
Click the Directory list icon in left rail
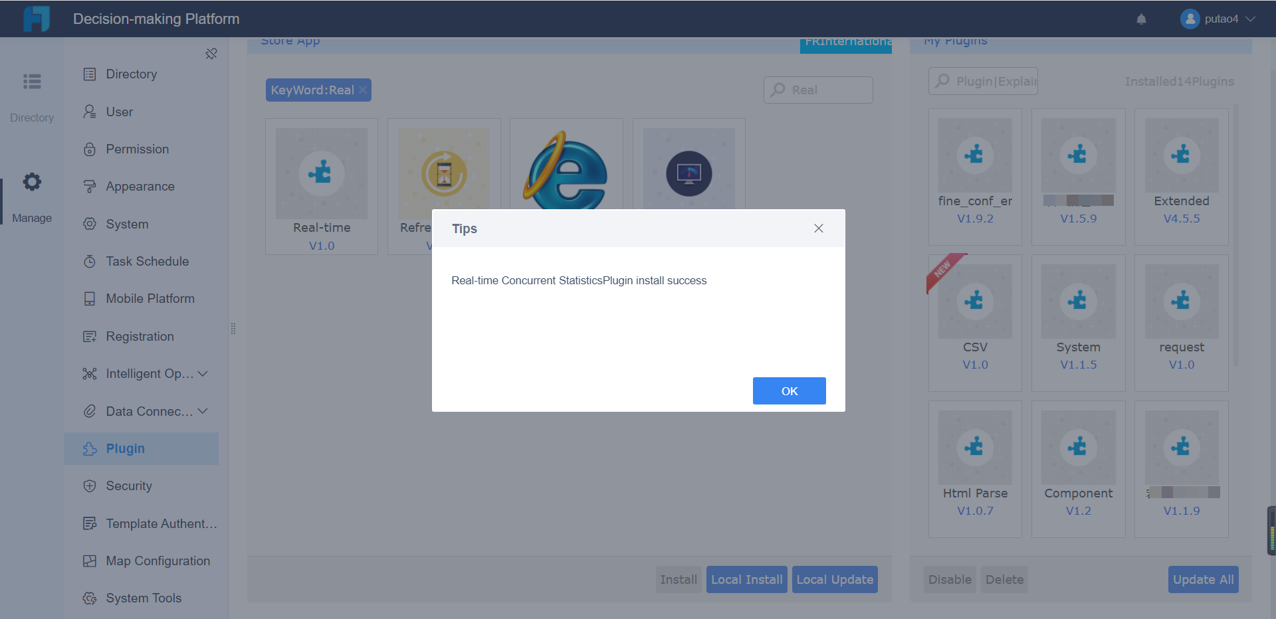pos(32,82)
